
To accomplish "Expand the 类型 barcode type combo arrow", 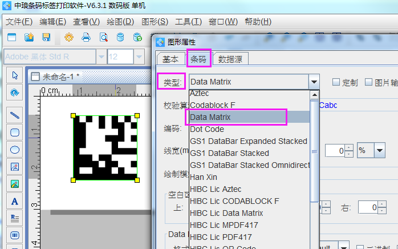I will pyautogui.click(x=314, y=82).
